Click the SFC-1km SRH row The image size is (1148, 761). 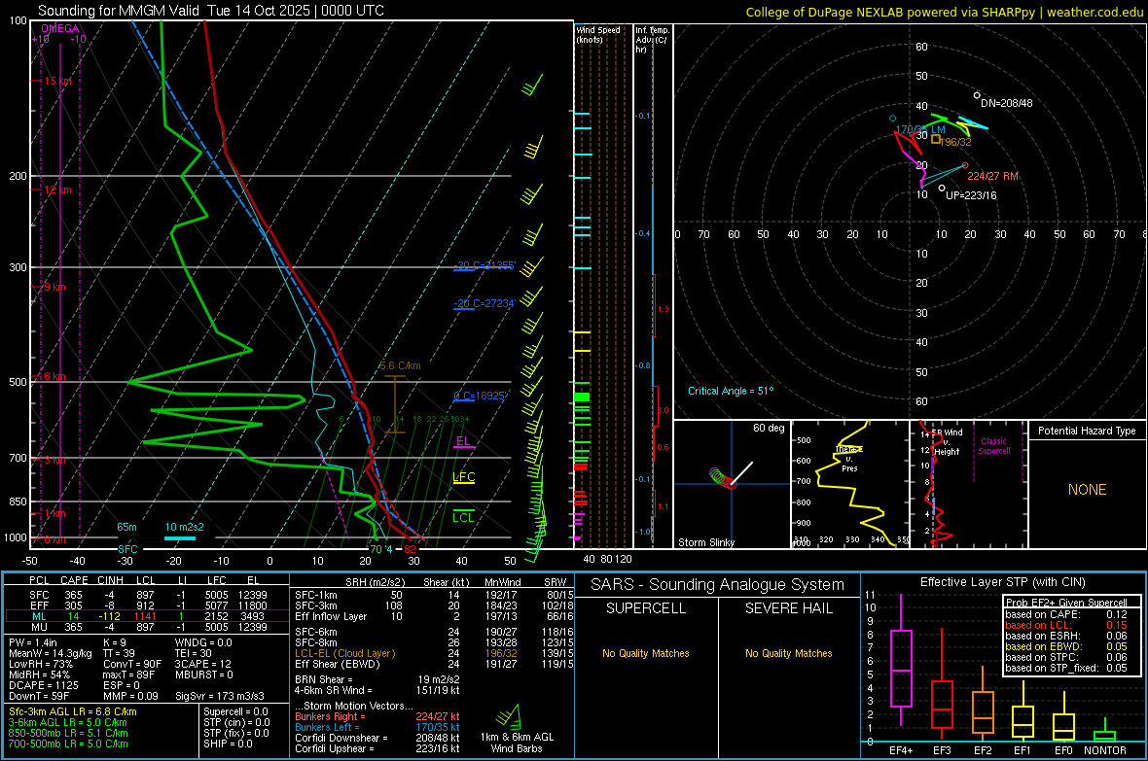(x=434, y=595)
